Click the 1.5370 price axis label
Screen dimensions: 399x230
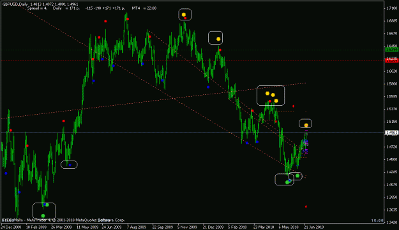tap(391, 109)
